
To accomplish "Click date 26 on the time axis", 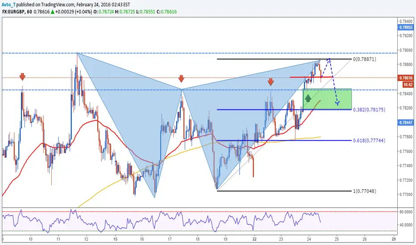I will 365,239.
